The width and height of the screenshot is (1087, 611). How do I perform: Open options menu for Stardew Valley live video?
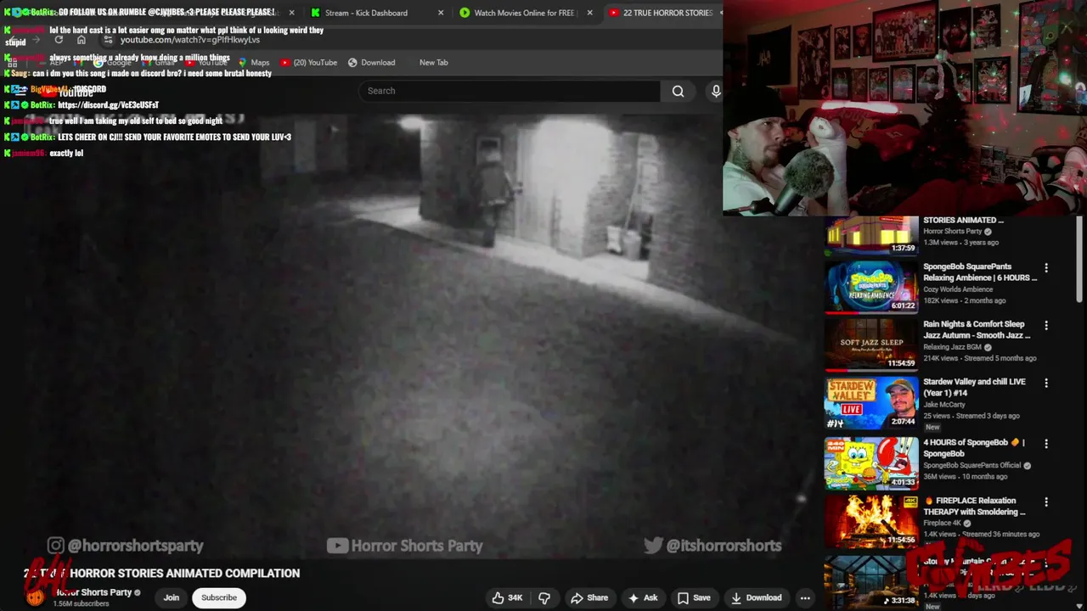(x=1046, y=384)
